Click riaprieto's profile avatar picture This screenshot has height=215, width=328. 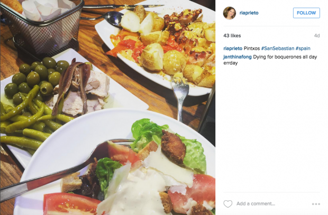230,13
